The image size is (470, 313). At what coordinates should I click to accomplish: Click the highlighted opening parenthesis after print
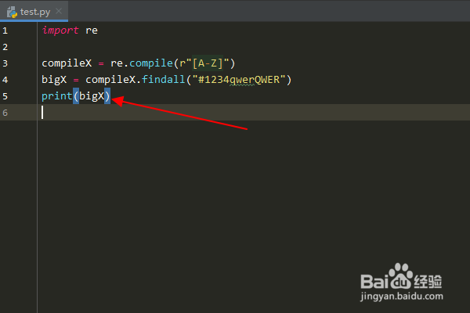76,96
